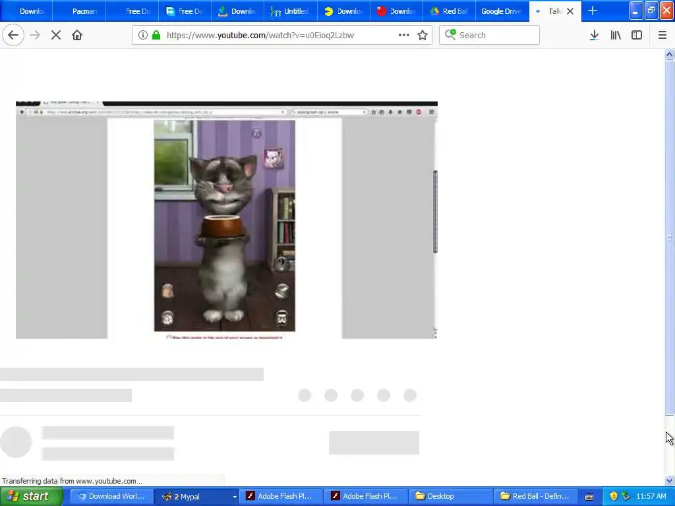675x506 pixels.
Task: Open the browser home page
Action: (77, 35)
